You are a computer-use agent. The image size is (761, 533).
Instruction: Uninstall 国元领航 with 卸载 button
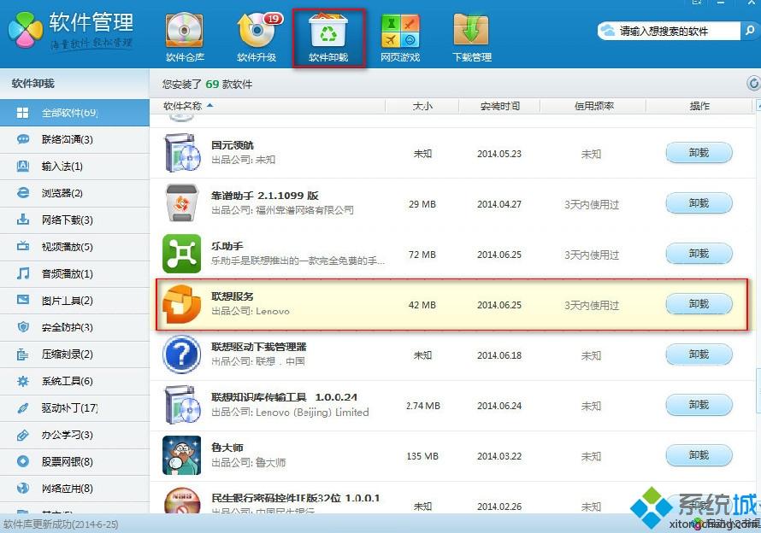[699, 153]
